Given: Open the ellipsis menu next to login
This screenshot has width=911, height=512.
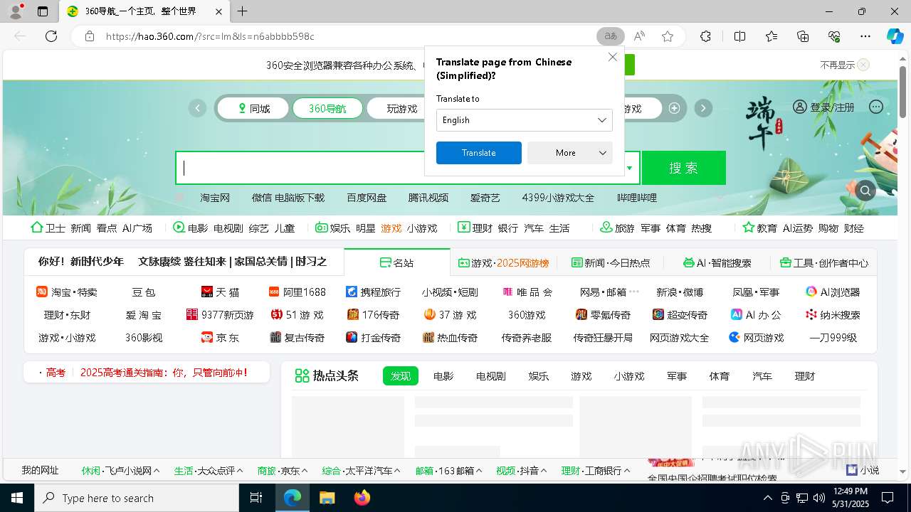Looking at the screenshot, I should pyautogui.click(x=876, y=107).
